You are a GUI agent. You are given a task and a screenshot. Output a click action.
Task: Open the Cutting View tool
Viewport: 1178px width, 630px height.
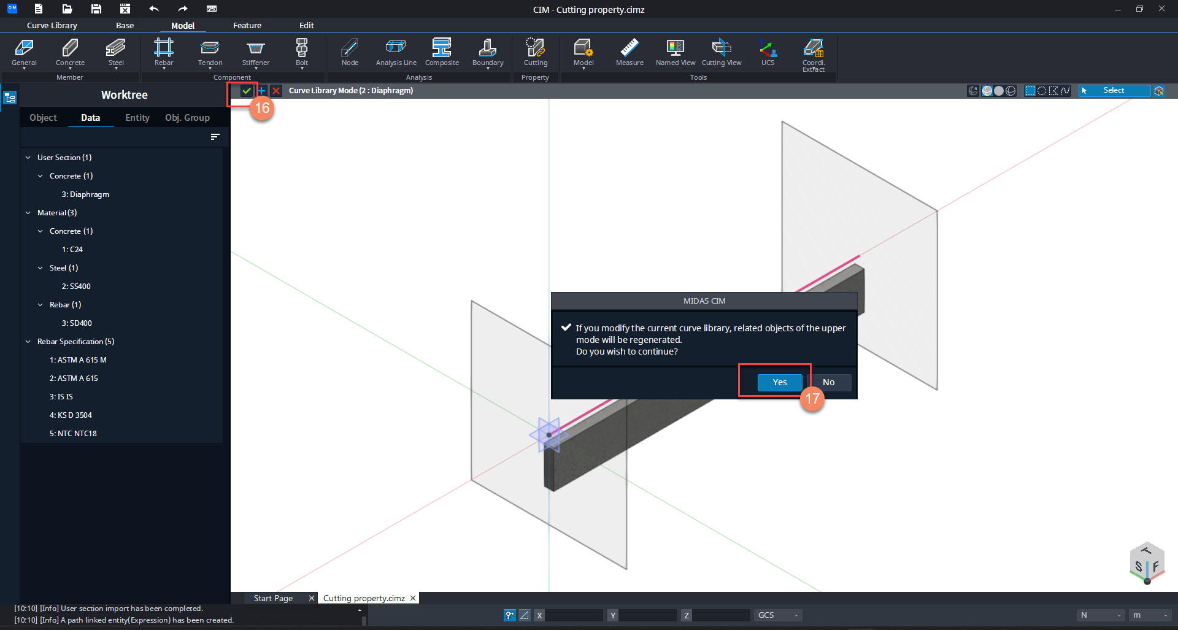pos(722,53)
